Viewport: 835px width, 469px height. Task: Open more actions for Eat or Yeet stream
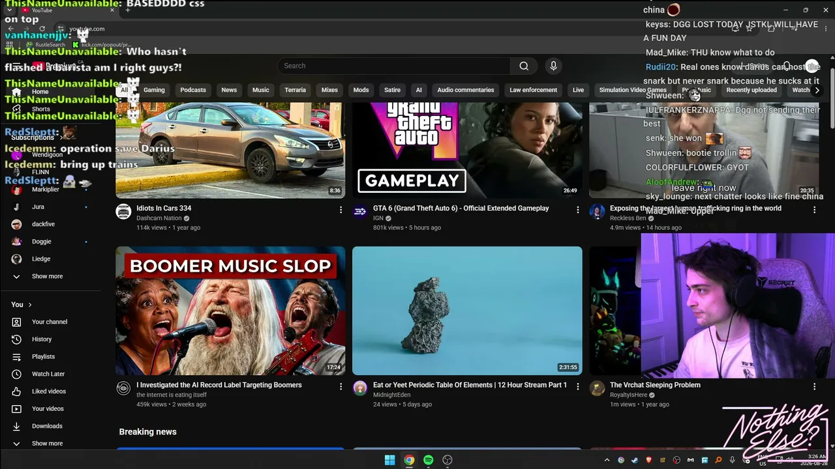click(x=577, y=386)
